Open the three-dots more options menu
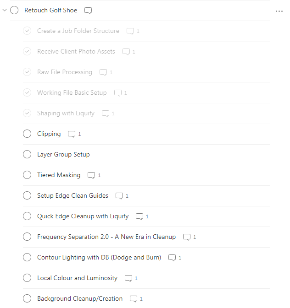The width and height of the screenshot is (290, 308). coord(279,11)
